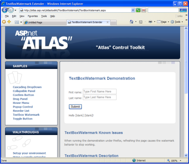Open the Toggle Button sample link

coord(23,119)
